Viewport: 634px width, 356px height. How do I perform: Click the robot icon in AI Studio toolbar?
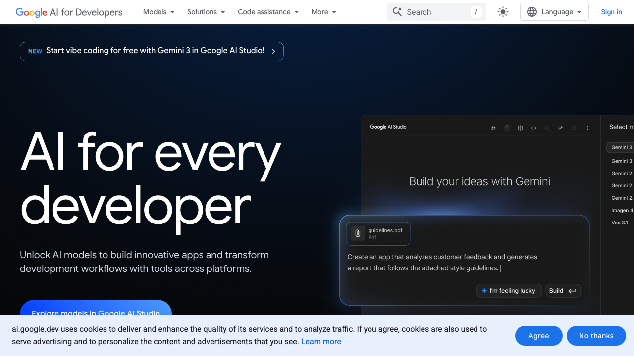[493, 128]
